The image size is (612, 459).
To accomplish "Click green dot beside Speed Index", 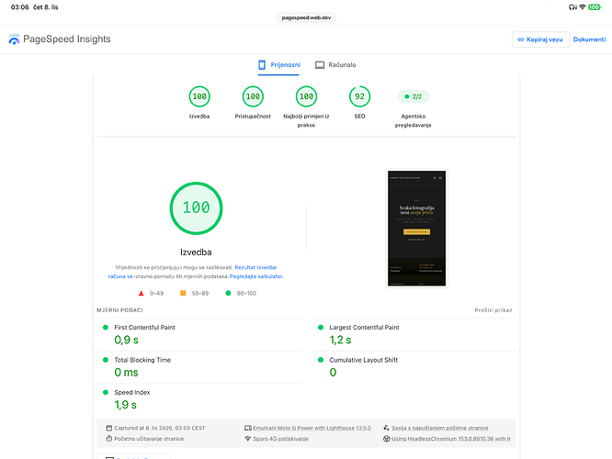I will [x=106, y=392].
